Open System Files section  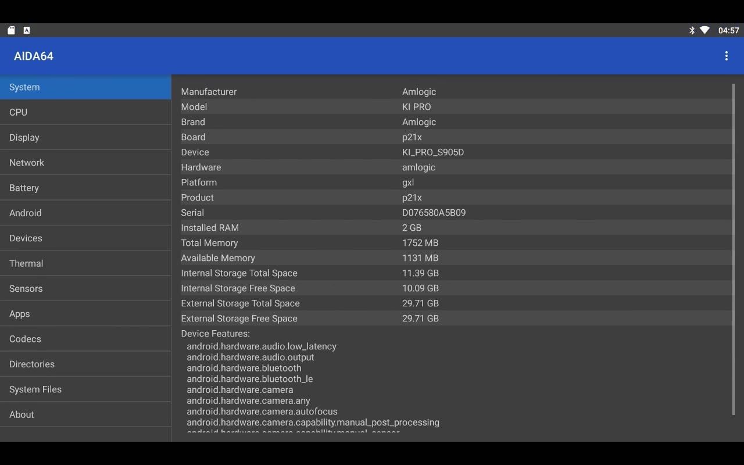(85, 389)
